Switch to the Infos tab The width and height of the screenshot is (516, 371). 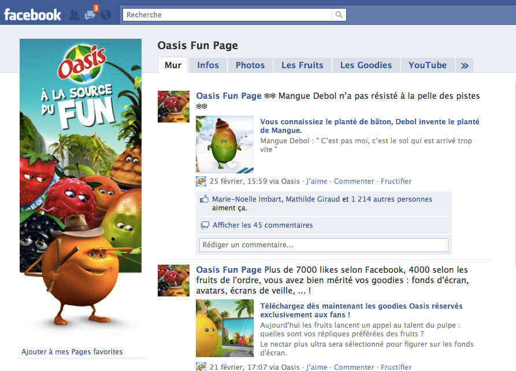(208, 65)
